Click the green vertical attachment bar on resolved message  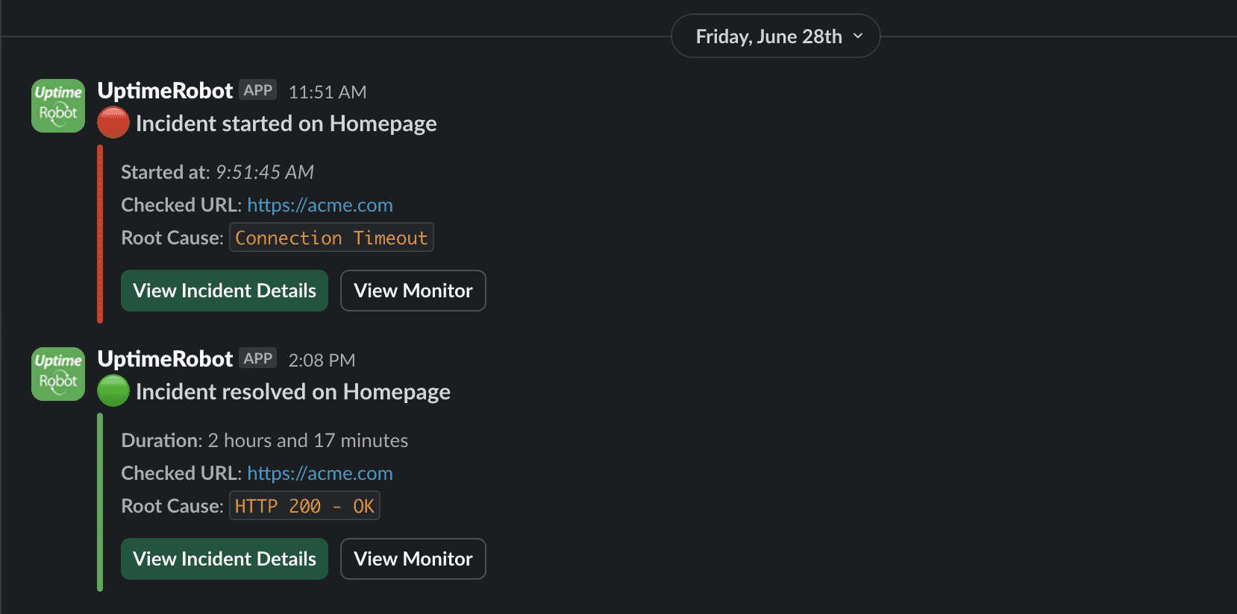100,505
